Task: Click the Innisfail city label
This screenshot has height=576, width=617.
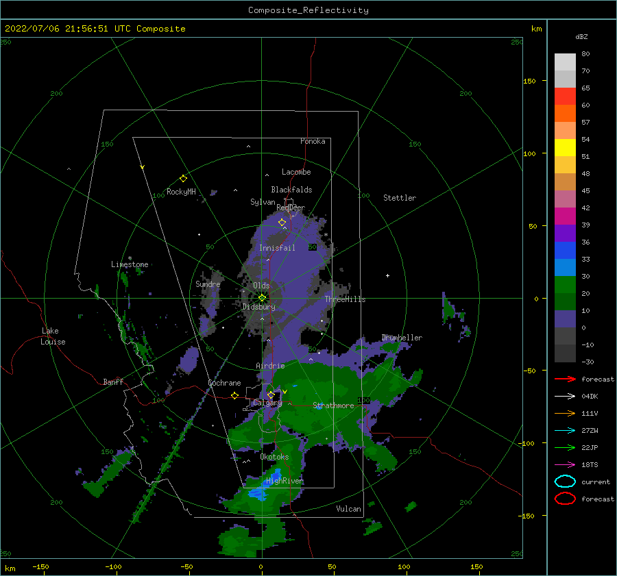Action: tap(277, 248)
